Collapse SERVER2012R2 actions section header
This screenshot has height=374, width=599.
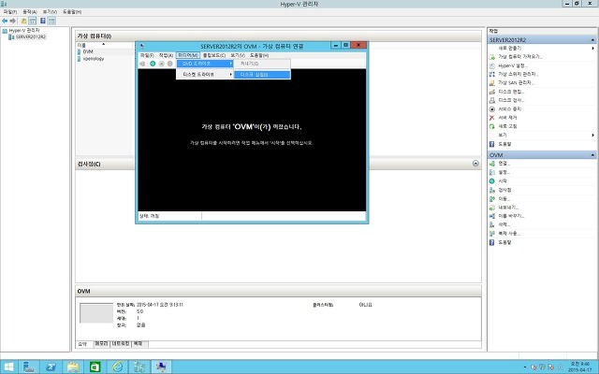click(592, 39)
